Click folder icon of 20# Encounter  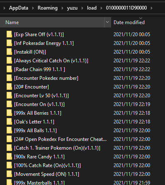point(9,87)
